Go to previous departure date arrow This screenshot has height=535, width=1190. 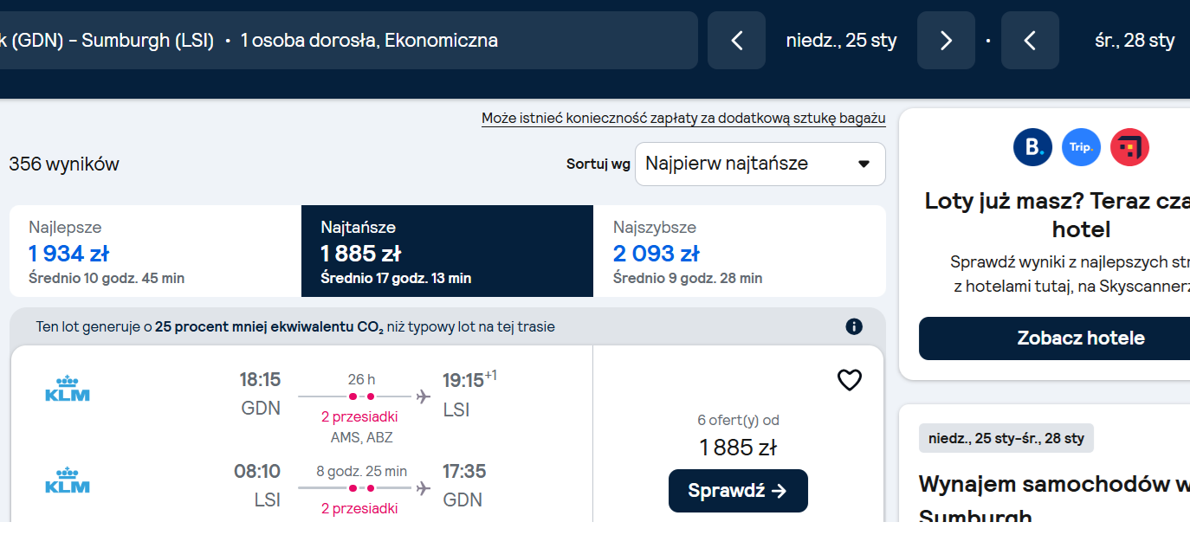point(736,40)
